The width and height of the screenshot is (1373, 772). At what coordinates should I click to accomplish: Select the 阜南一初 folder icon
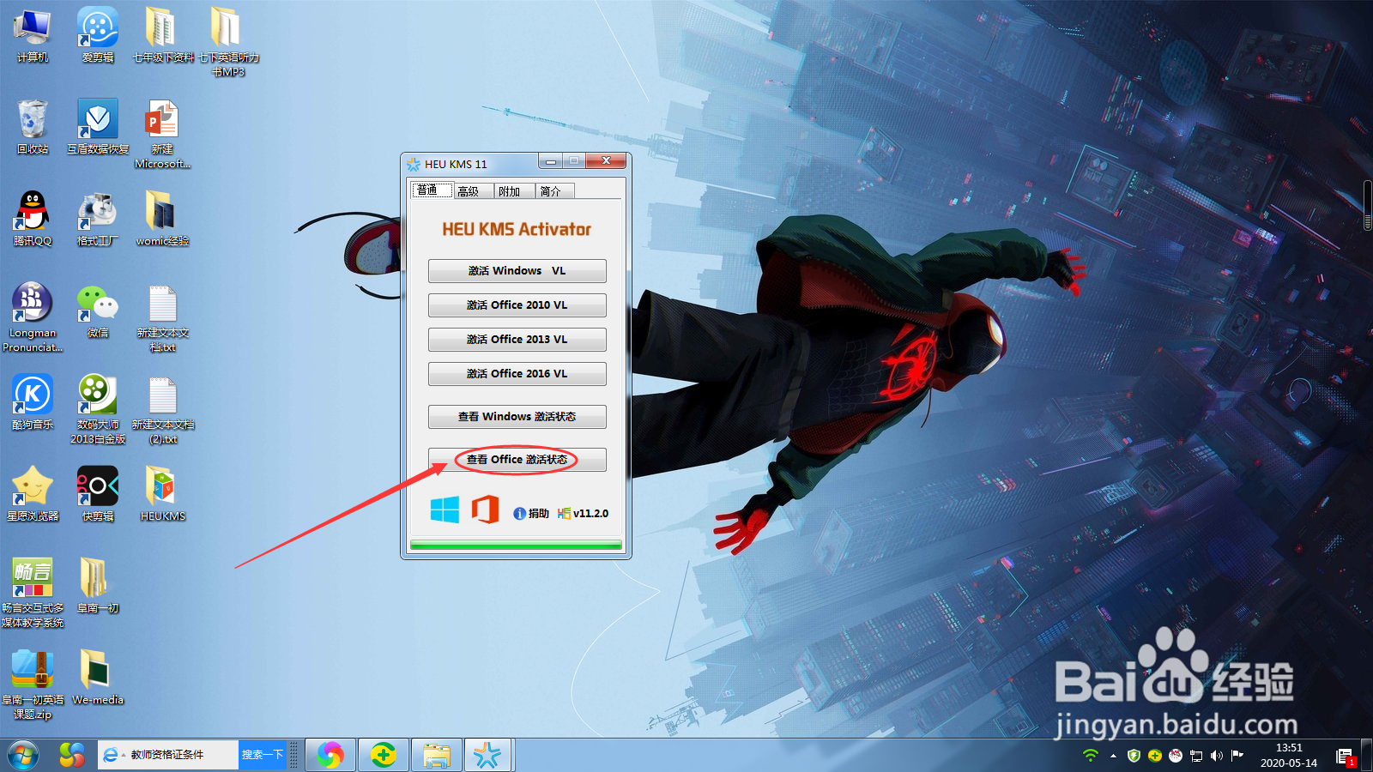coord(98,587)
